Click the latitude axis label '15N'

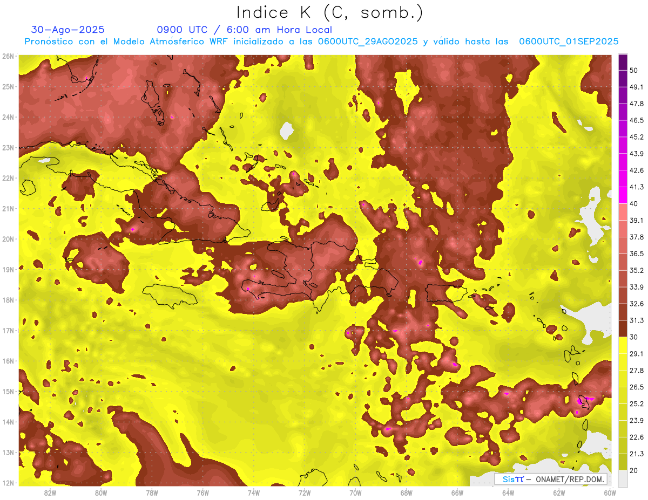[x=8, y=391]
